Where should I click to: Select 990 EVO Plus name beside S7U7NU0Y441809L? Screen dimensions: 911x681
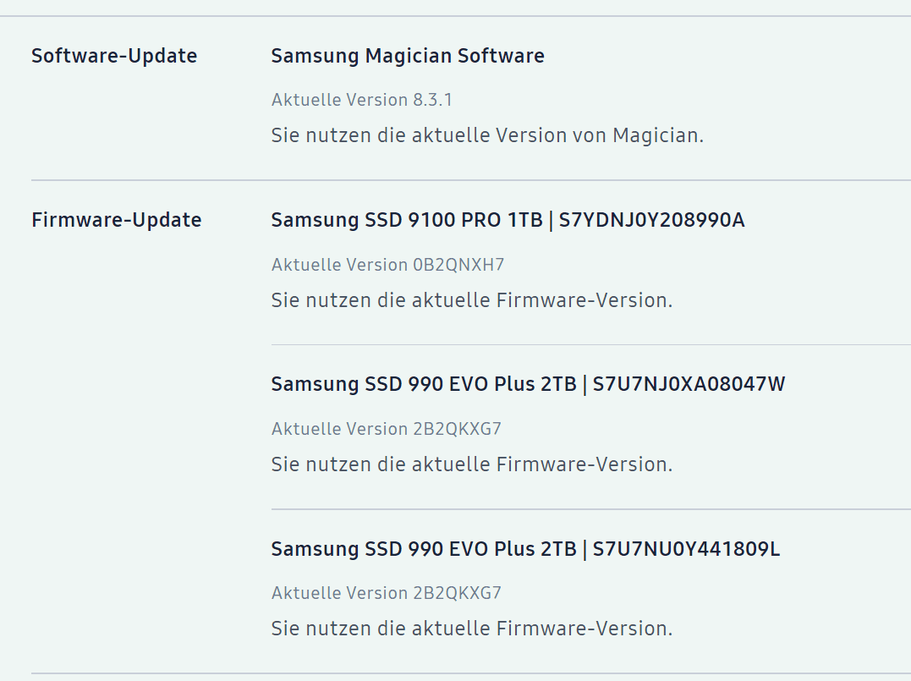click(423, 549)
